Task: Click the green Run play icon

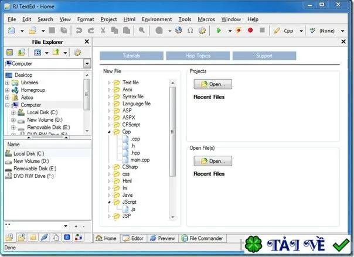Action: [219, 30]
